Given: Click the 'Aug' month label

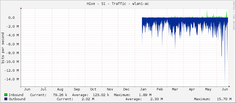Looking at the screenshot, I should (x=60, y=89).
